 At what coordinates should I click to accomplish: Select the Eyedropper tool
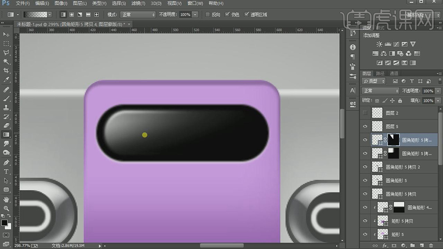[x=6, y=80]
